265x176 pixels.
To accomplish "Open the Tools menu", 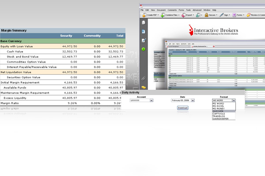I will (x=188, y=10).
